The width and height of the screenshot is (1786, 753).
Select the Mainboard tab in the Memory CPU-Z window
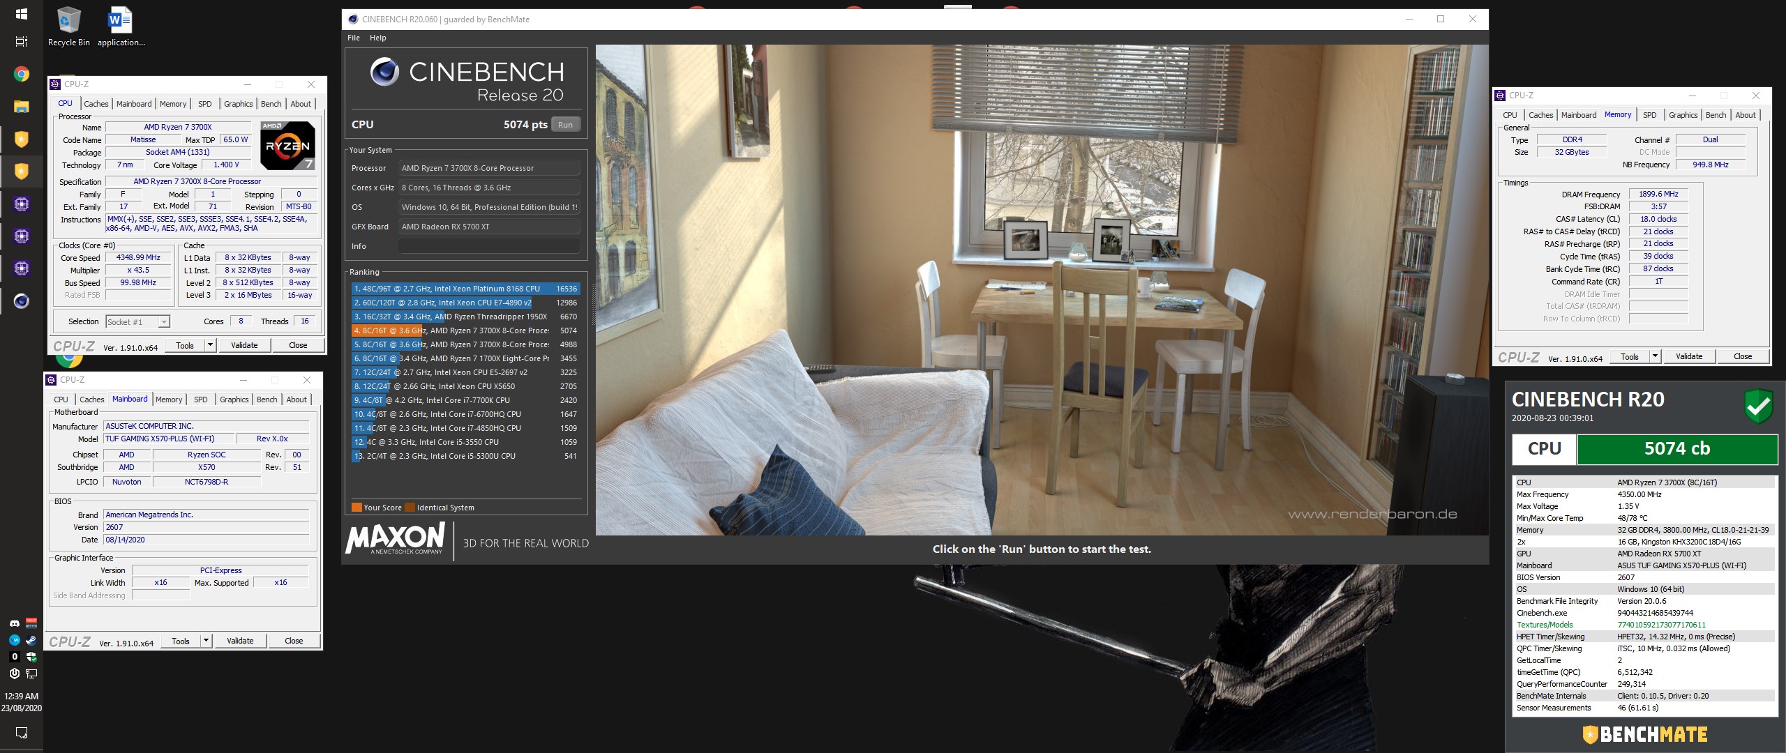click(1579, 115)
